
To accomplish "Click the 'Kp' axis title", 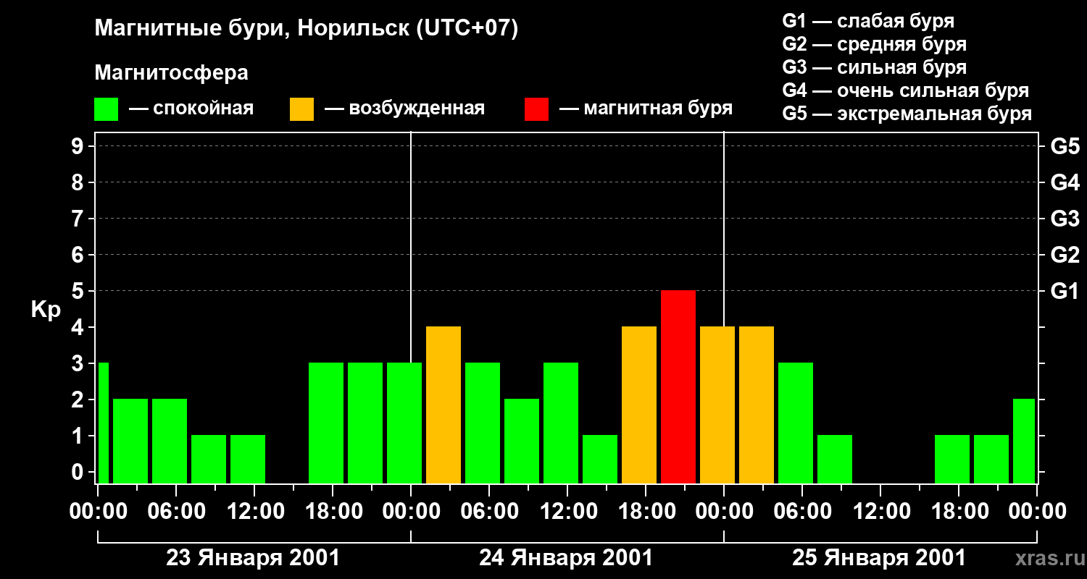I will tap(46, 309).
